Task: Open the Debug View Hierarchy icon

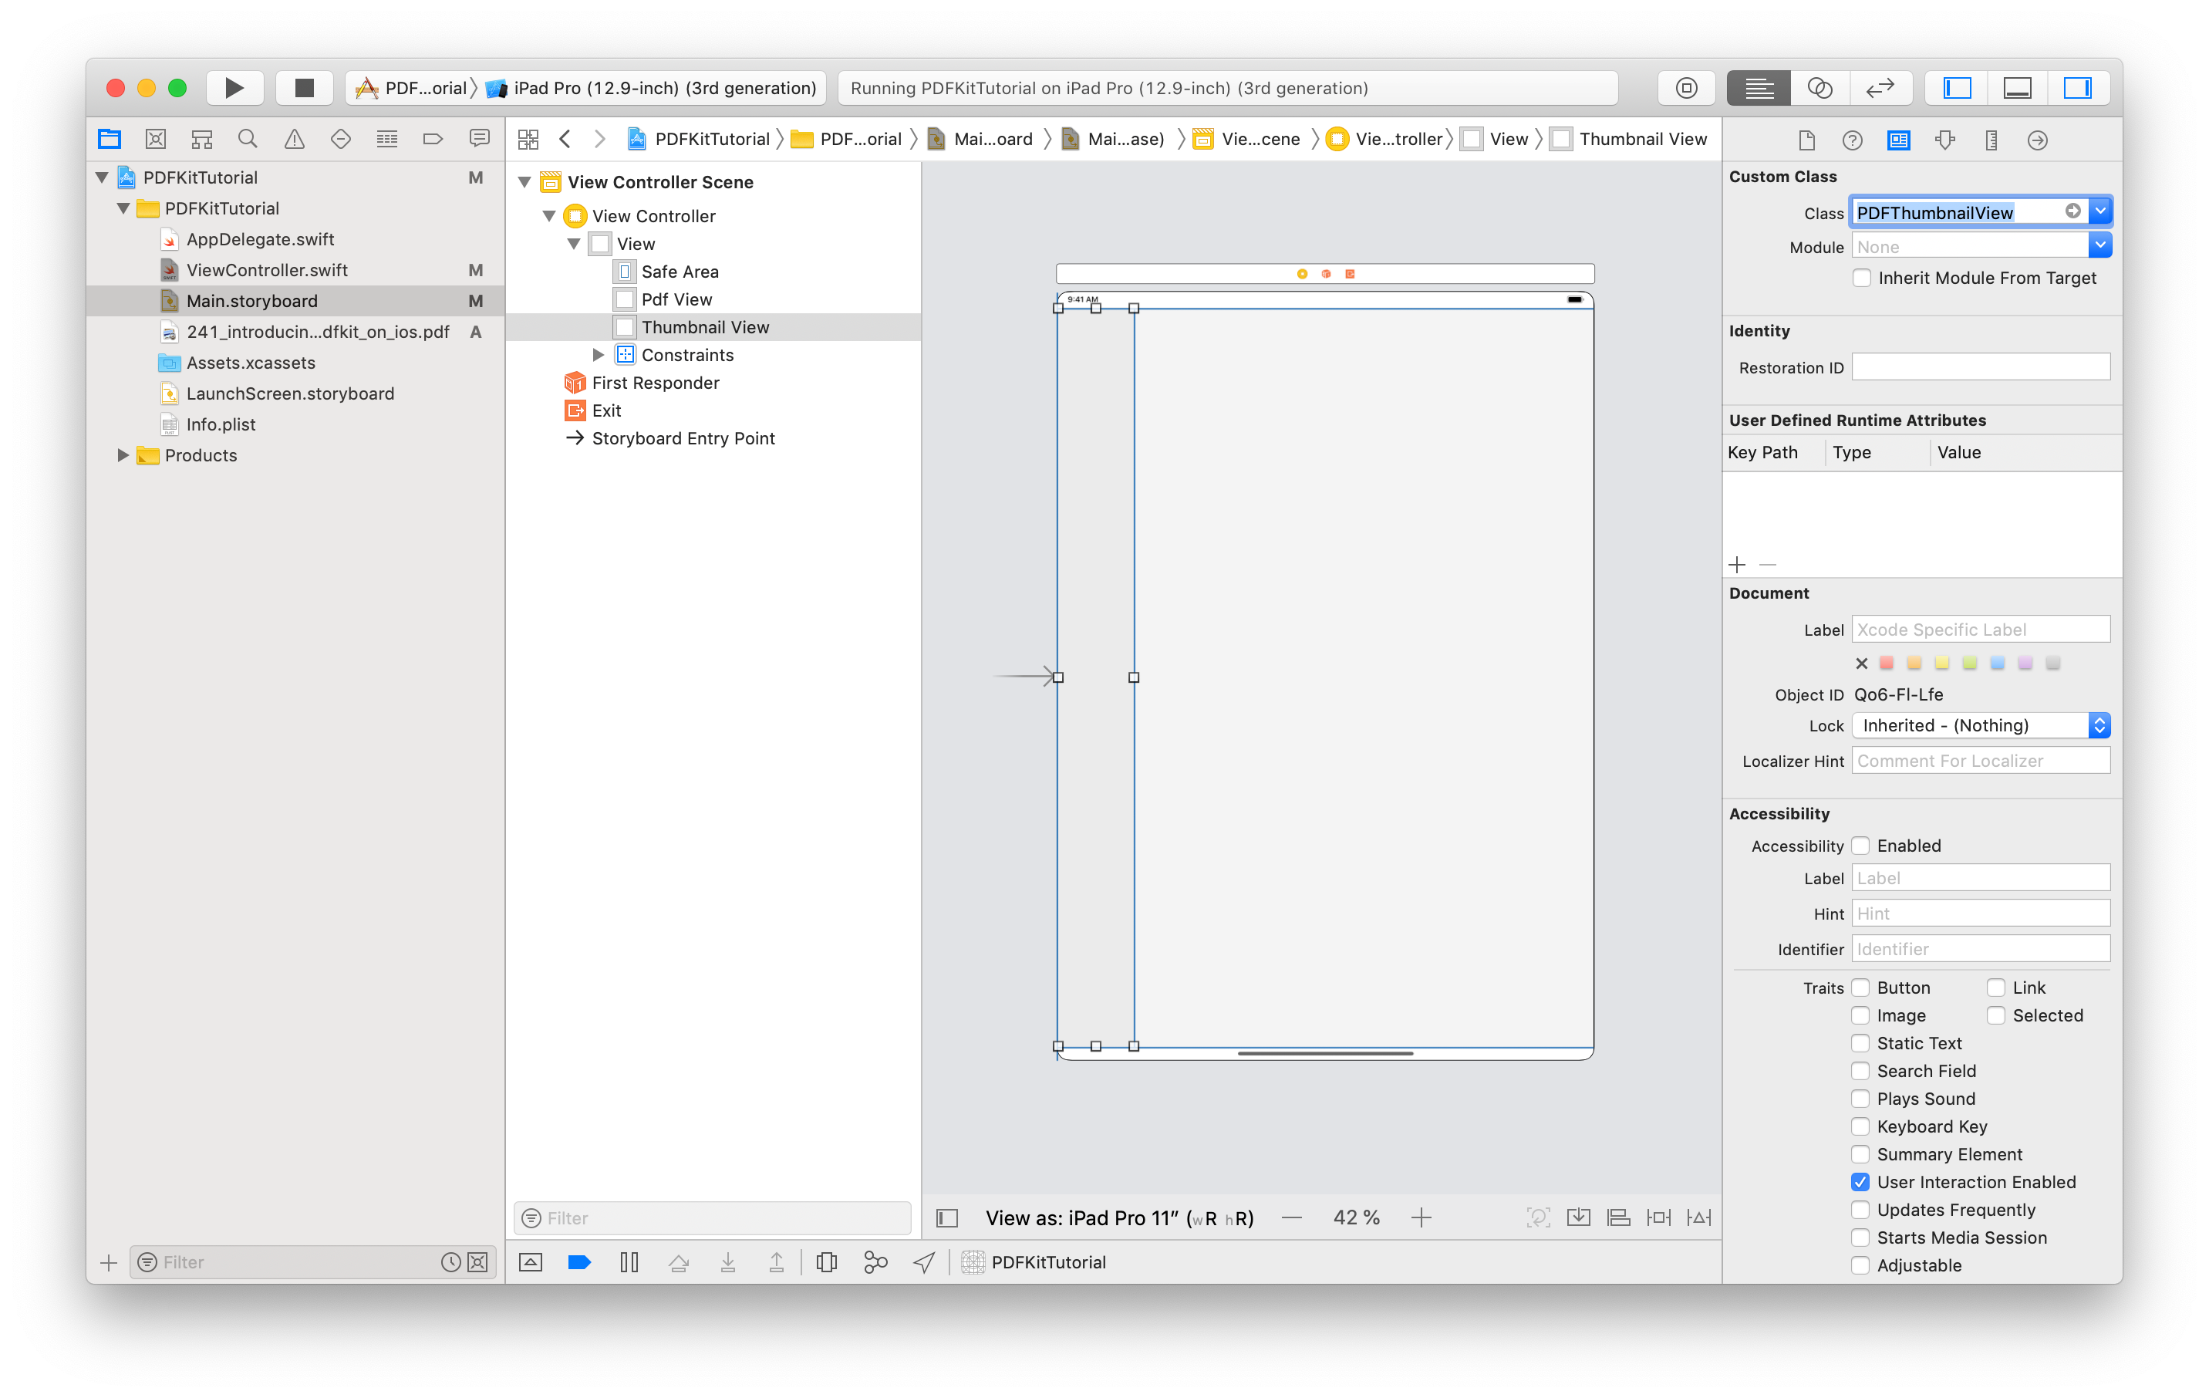Action: pyautogui.click(x=827, y=1262)
